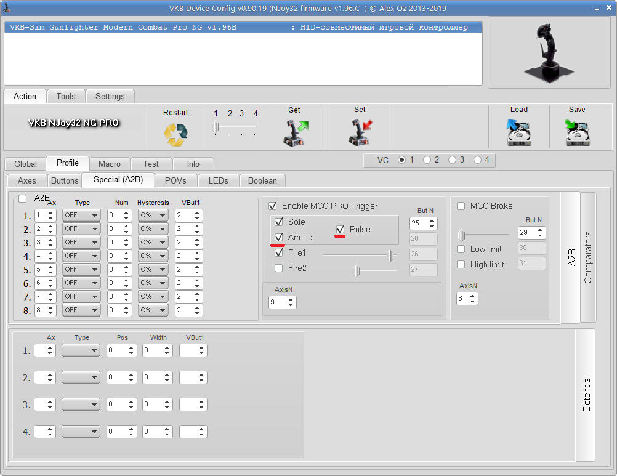The height and width of the screenshot is (476, 617).
Task: Open Type dropdown in A2B row 3
Action: click(x=81, y=243)
